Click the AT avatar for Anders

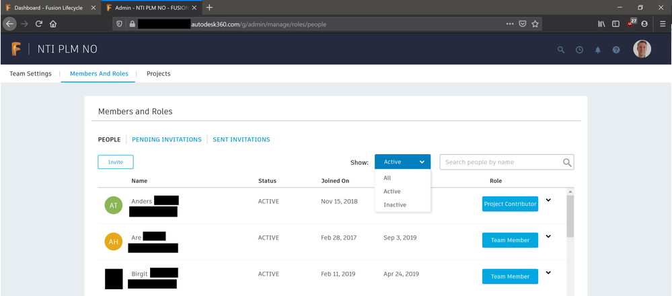[113, 205]
